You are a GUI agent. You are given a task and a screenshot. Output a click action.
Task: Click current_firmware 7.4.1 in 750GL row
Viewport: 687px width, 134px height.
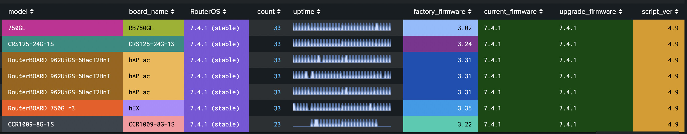coord(492,28)
